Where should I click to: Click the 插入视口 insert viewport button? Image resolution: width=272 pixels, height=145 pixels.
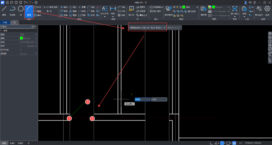[x=235, y=11]
